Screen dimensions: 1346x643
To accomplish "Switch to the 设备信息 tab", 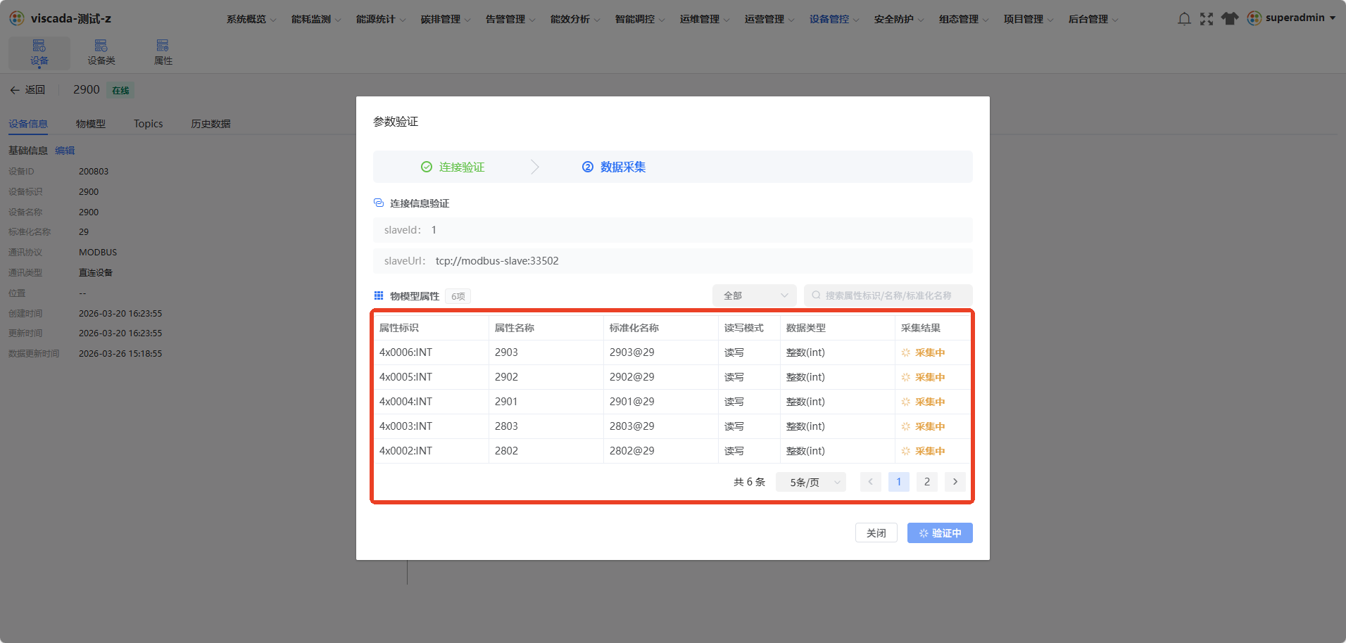I will [28, 124].
